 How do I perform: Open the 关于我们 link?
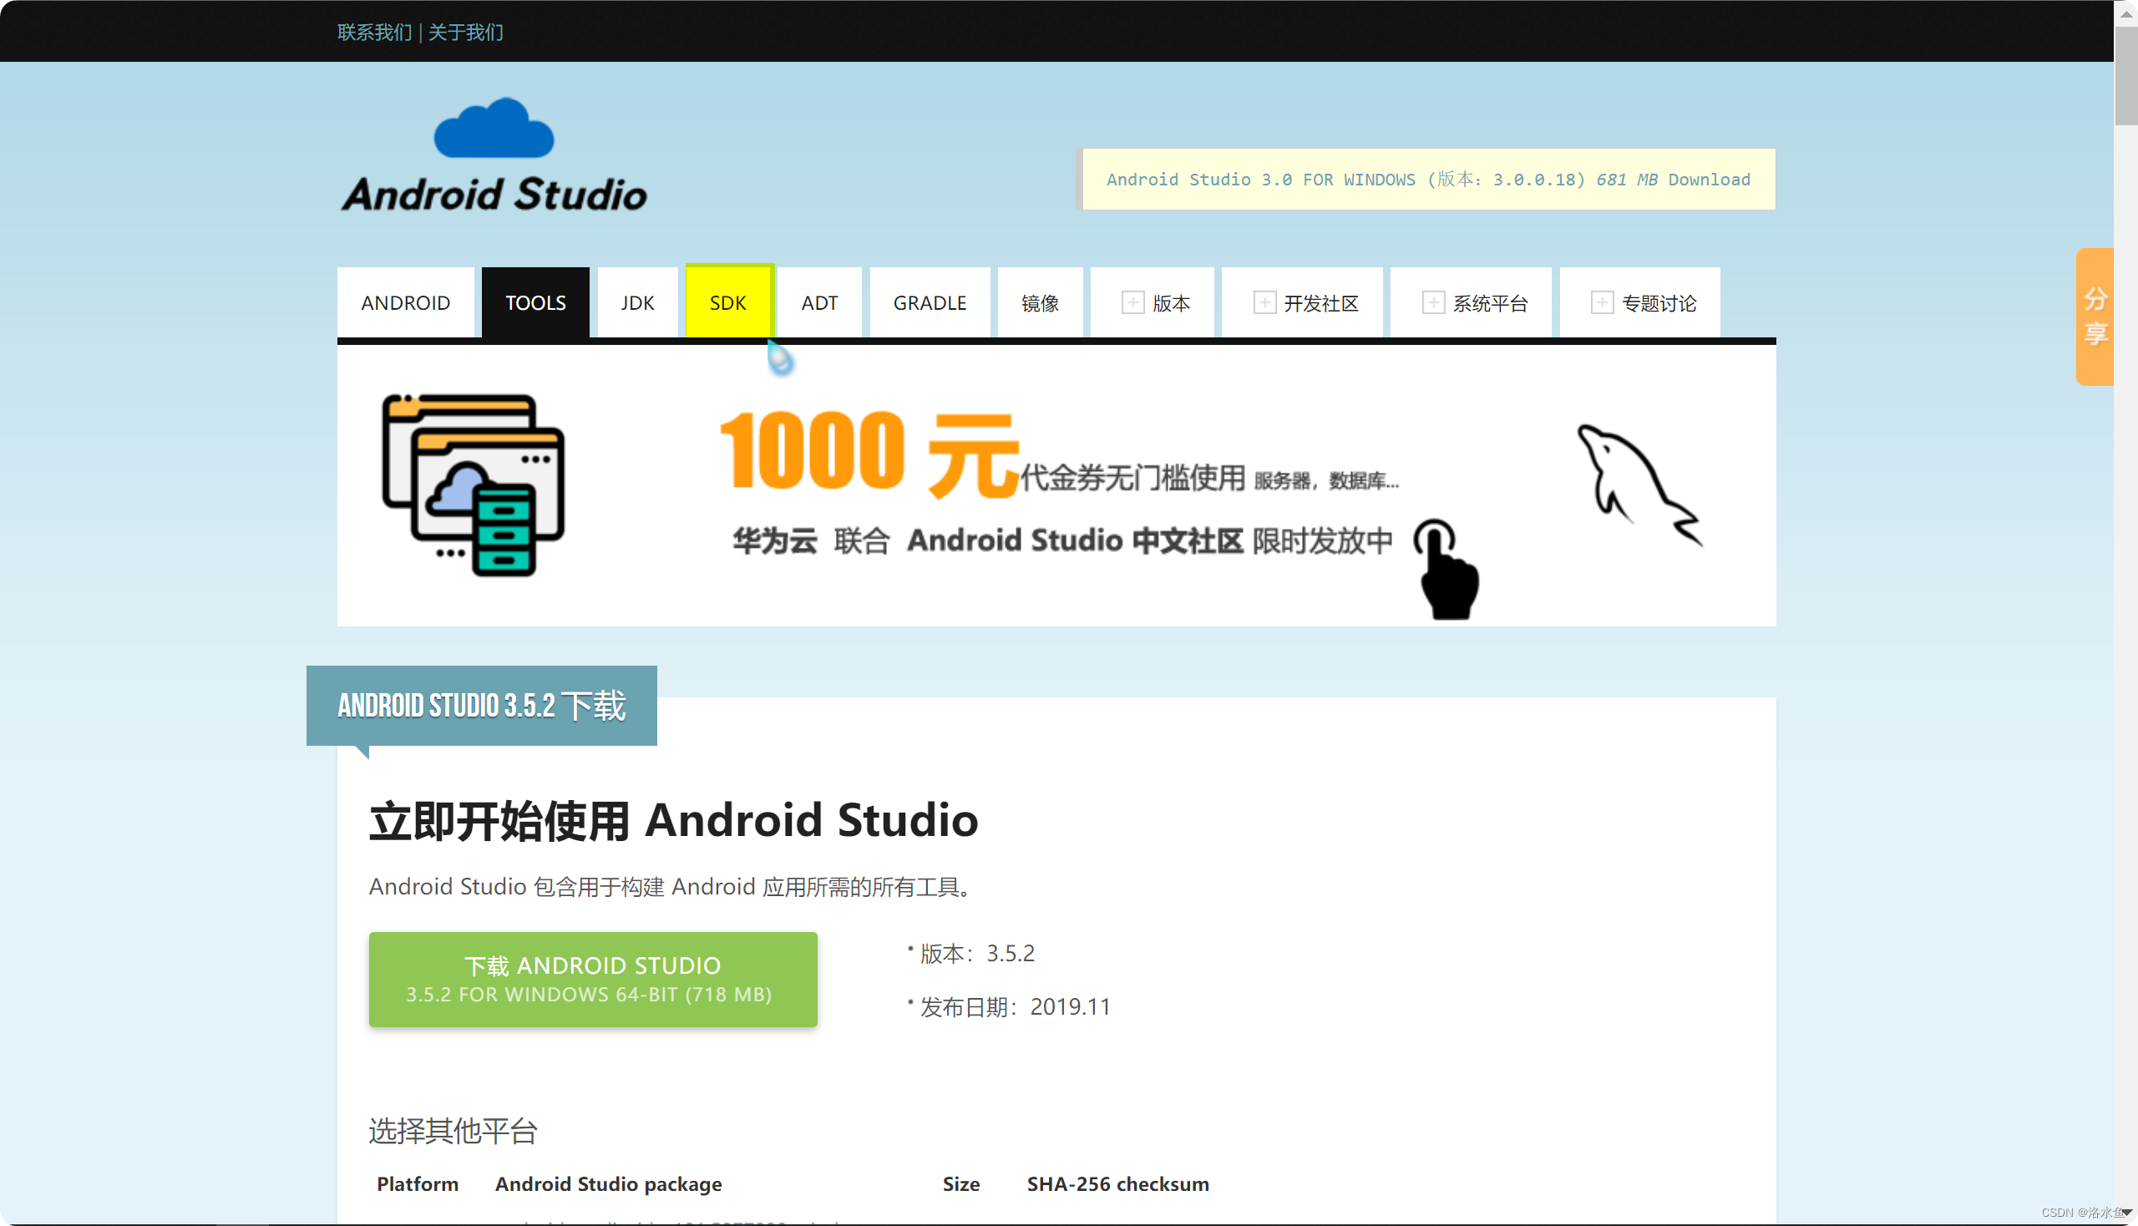click(x=466, y=32)
